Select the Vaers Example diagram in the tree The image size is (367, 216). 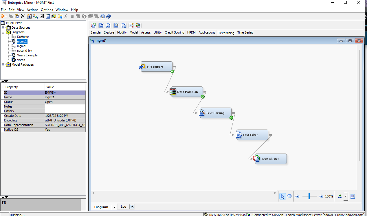point(27,55)
